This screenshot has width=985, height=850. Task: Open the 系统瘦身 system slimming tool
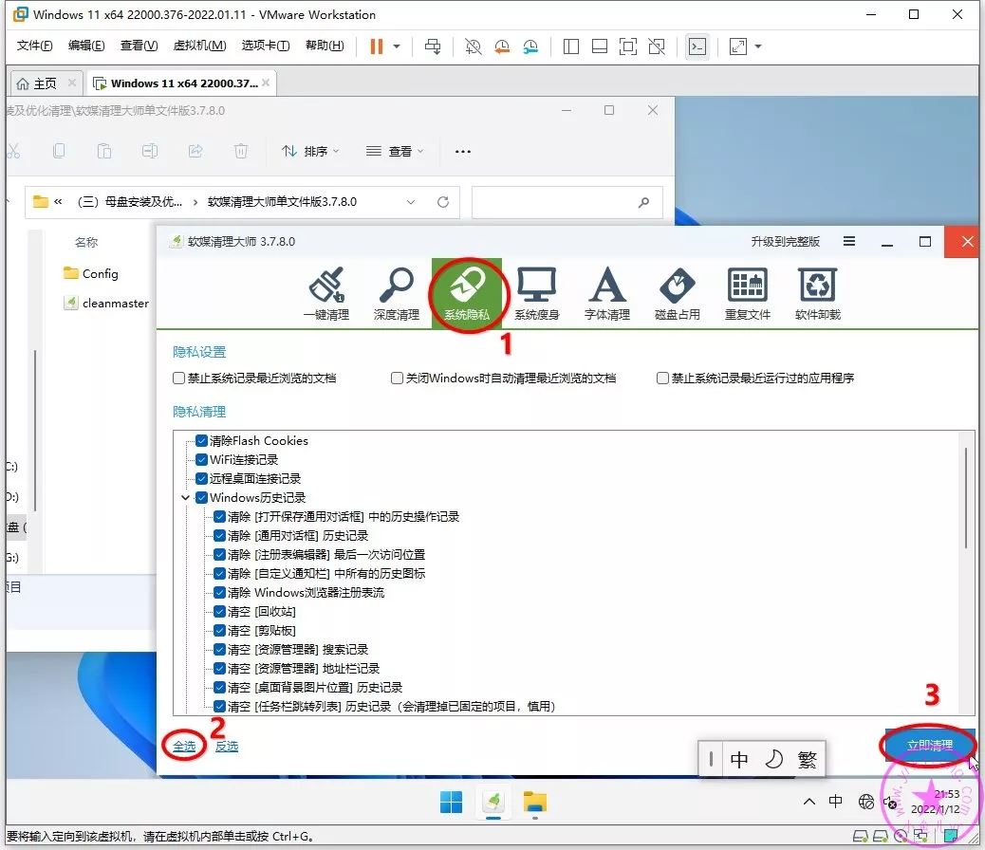tap(536, 293)
